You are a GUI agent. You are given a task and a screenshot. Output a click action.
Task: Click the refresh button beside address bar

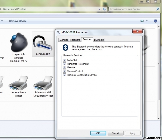pos(104,9)
